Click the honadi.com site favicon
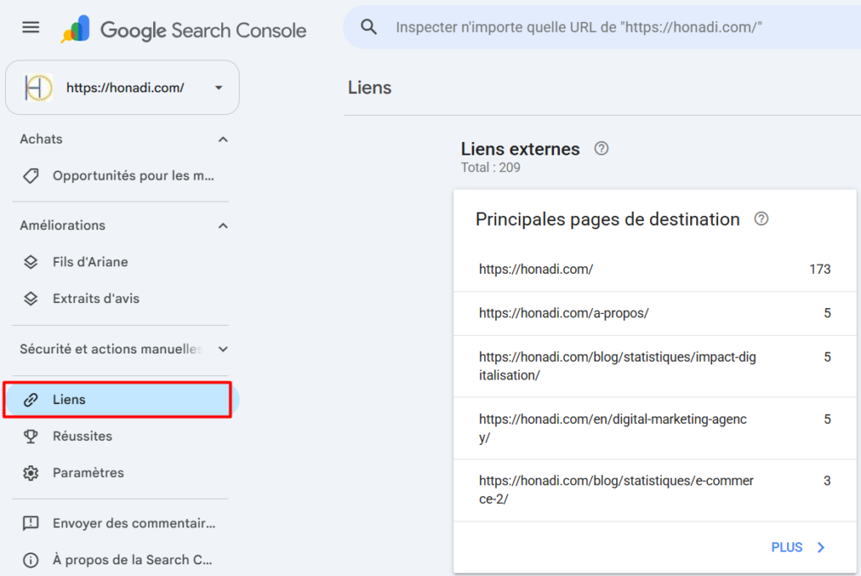The image size is (861, 576). [39, 88]
